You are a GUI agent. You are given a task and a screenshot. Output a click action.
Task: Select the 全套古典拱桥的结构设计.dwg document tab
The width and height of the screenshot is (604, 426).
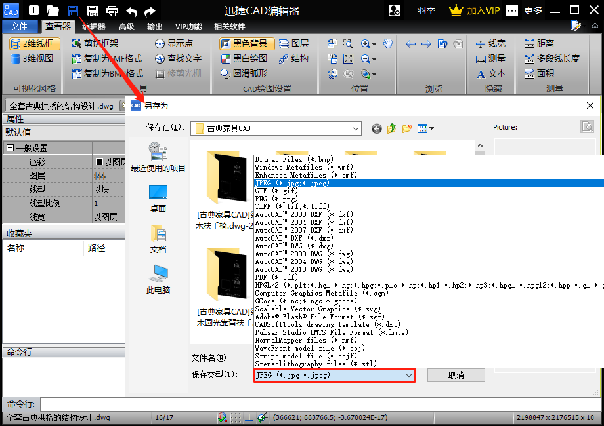(x=61, y=106)
